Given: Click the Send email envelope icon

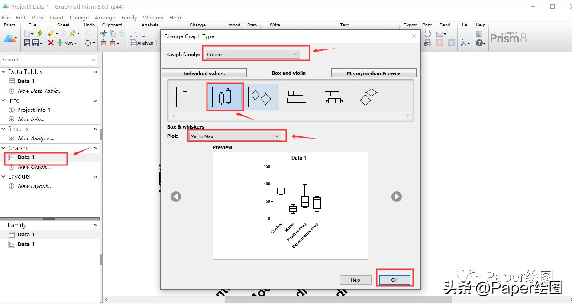Looking at the screenshot, I should point(440,34).
